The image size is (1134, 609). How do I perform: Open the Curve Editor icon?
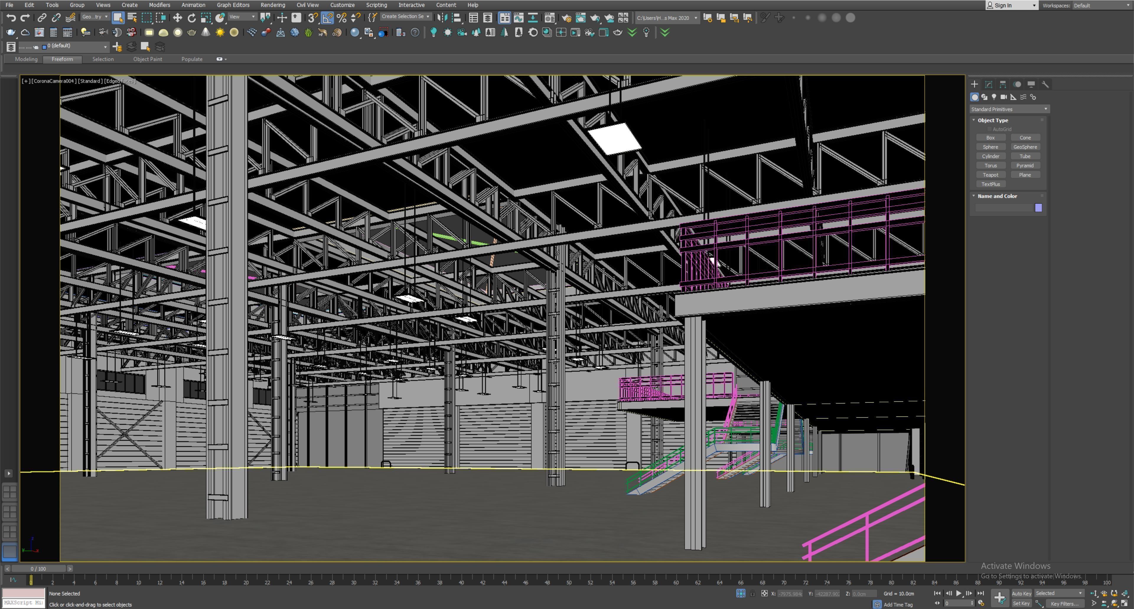coord(519,18)
